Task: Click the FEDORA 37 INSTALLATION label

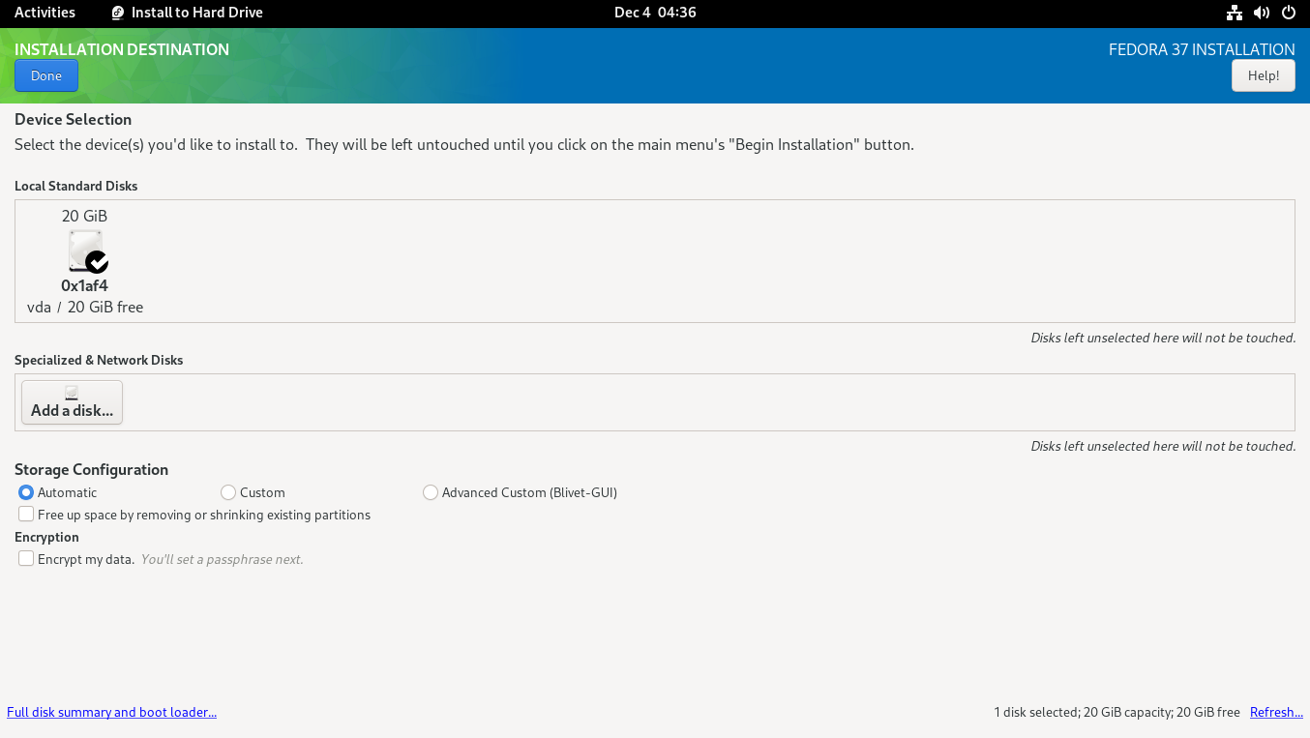Action: 1202,49
